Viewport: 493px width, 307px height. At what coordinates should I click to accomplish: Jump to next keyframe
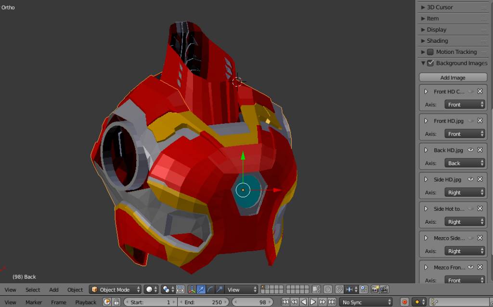(322, 302)
